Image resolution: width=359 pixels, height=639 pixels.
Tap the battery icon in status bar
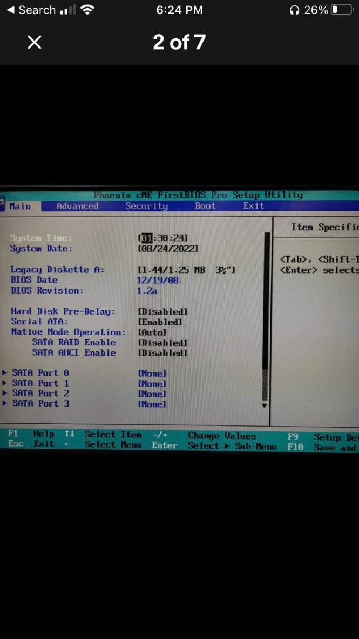pyautogui.click(x=342, y=10)
